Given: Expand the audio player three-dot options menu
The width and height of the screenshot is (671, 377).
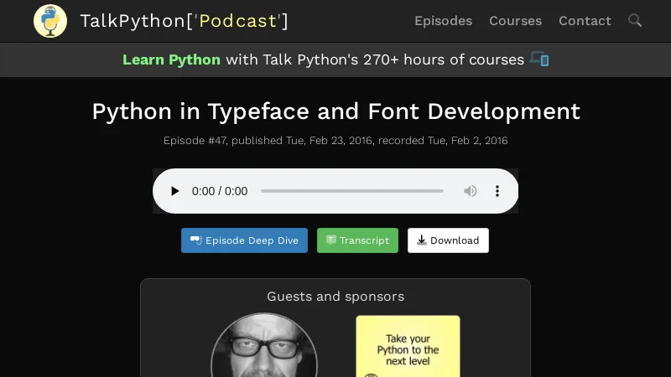Looking at the screenshot, I should 497,191.
